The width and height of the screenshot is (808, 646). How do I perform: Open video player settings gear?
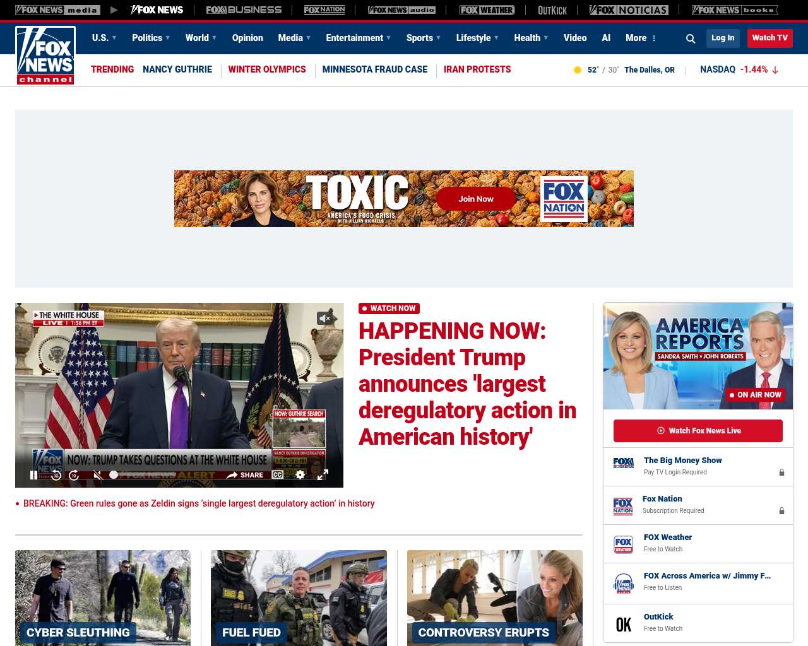300,474
